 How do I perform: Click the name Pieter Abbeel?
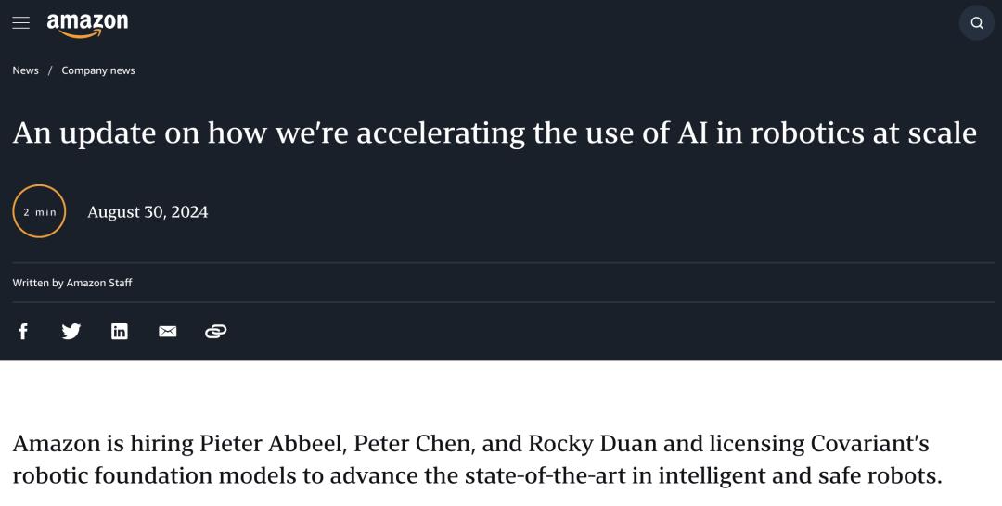click(x=275, y=444)
